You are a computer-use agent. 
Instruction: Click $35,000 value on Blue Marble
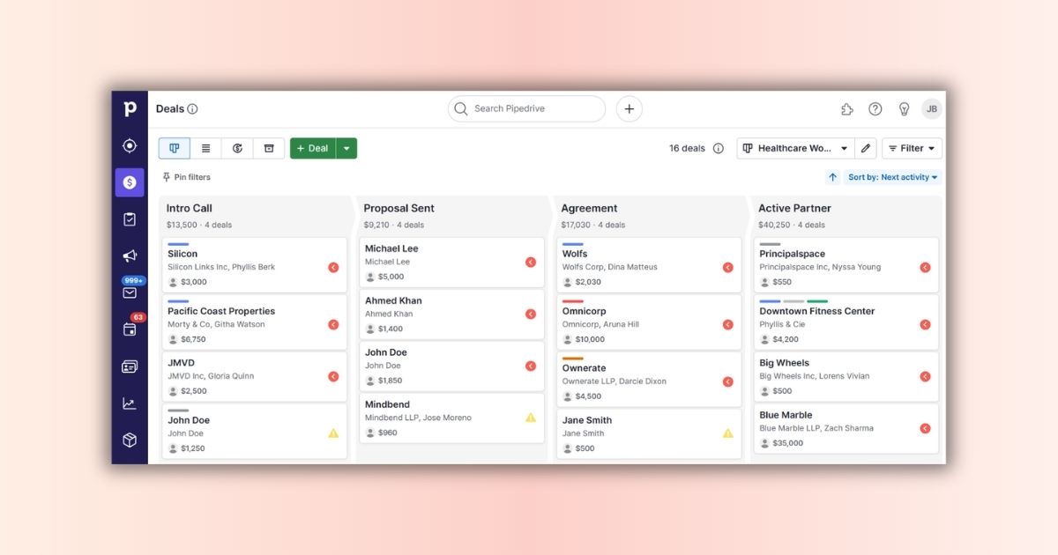click(788, 443)
